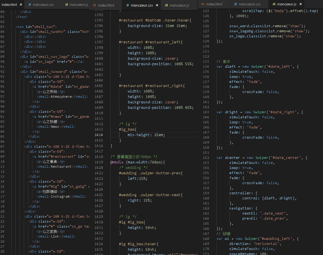Click the CSS hash icon on left pane's moncoeur.css tab
The width and height of the screenshot is (323, 255).
pyautogui.click(x=30, y=5)
